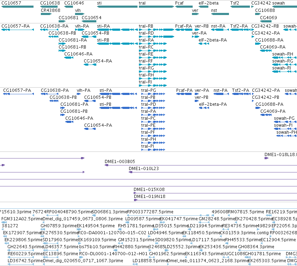
Task: Select the sti gene bar
Action: [x=117, y=7]
